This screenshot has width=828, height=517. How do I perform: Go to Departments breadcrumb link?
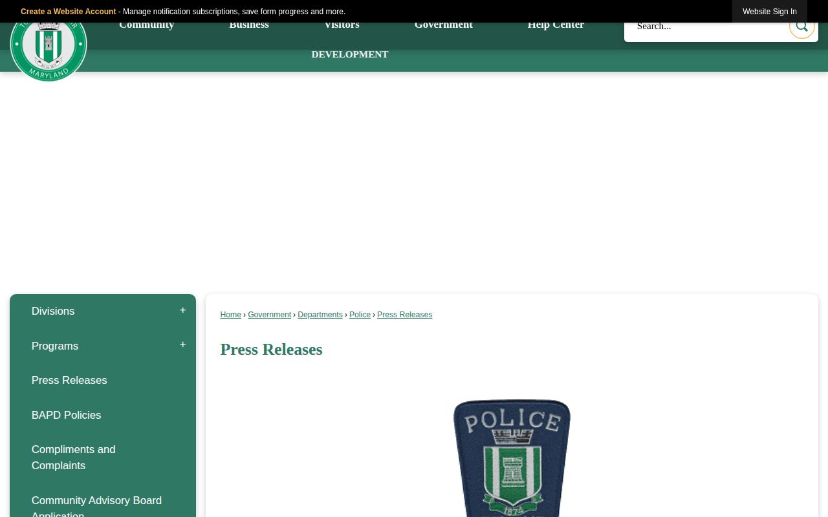tap(320, 315)
